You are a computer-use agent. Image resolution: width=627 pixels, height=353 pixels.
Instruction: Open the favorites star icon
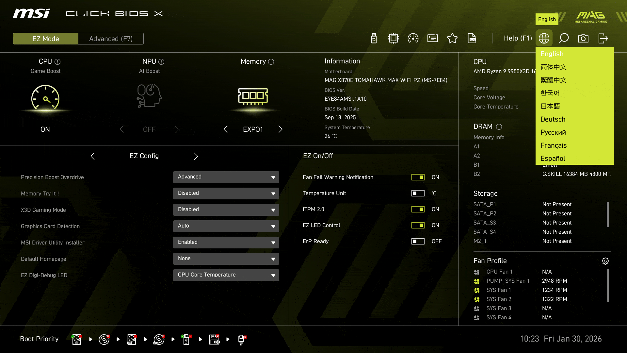452,38
